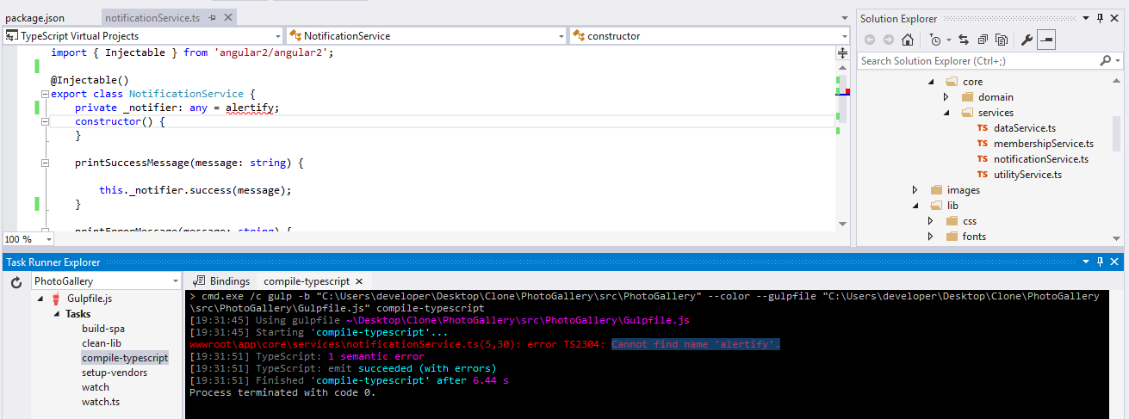The height and width of the screenshot is (419, 1129).
Task: Open Properties via the wrench icon
Action: [x=1026, y=40]
